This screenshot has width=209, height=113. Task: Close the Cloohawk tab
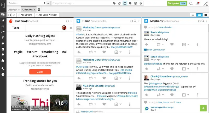34,10
